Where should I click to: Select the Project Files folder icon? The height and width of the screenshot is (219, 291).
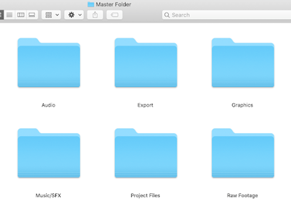(146, 153)
